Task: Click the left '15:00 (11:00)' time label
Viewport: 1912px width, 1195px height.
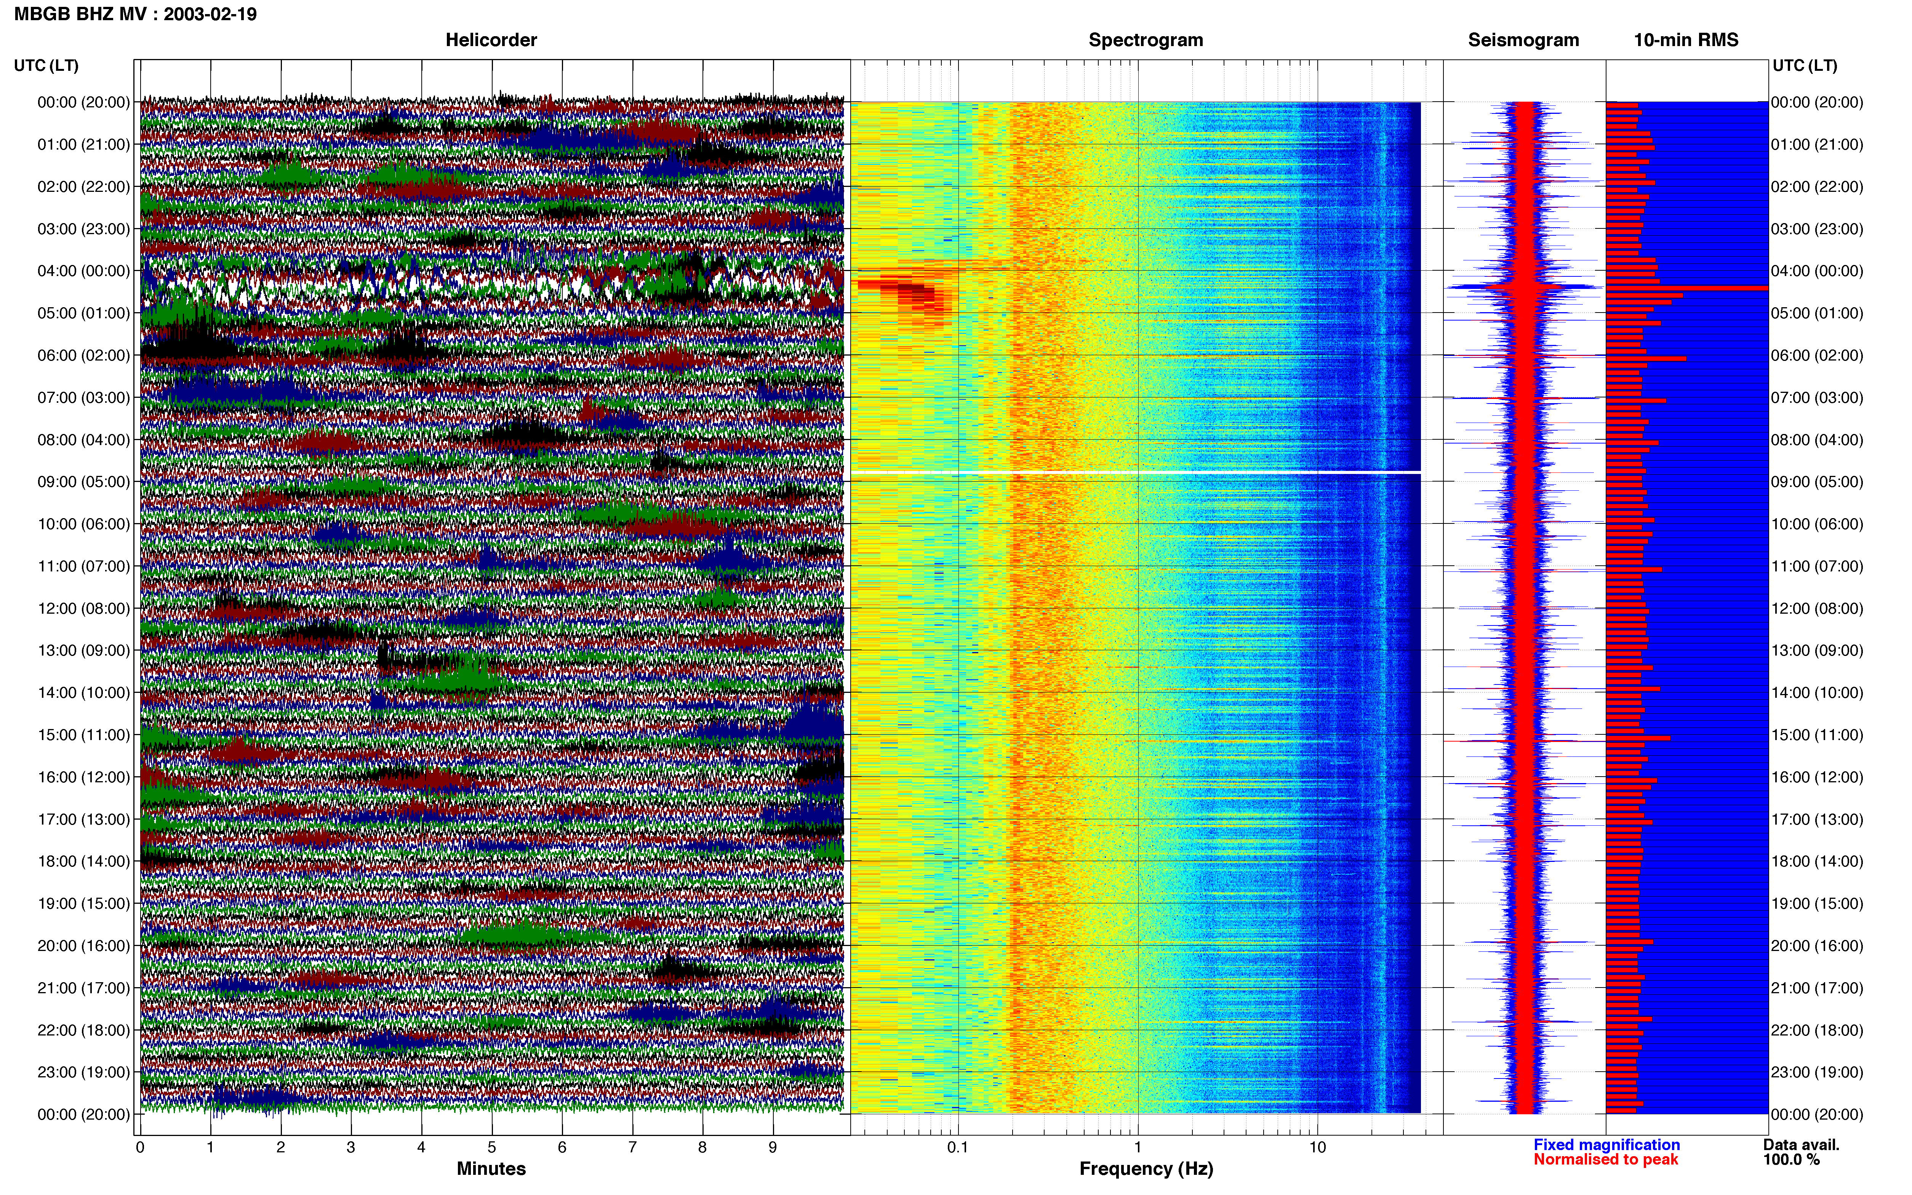Action: tap(84, 735)
